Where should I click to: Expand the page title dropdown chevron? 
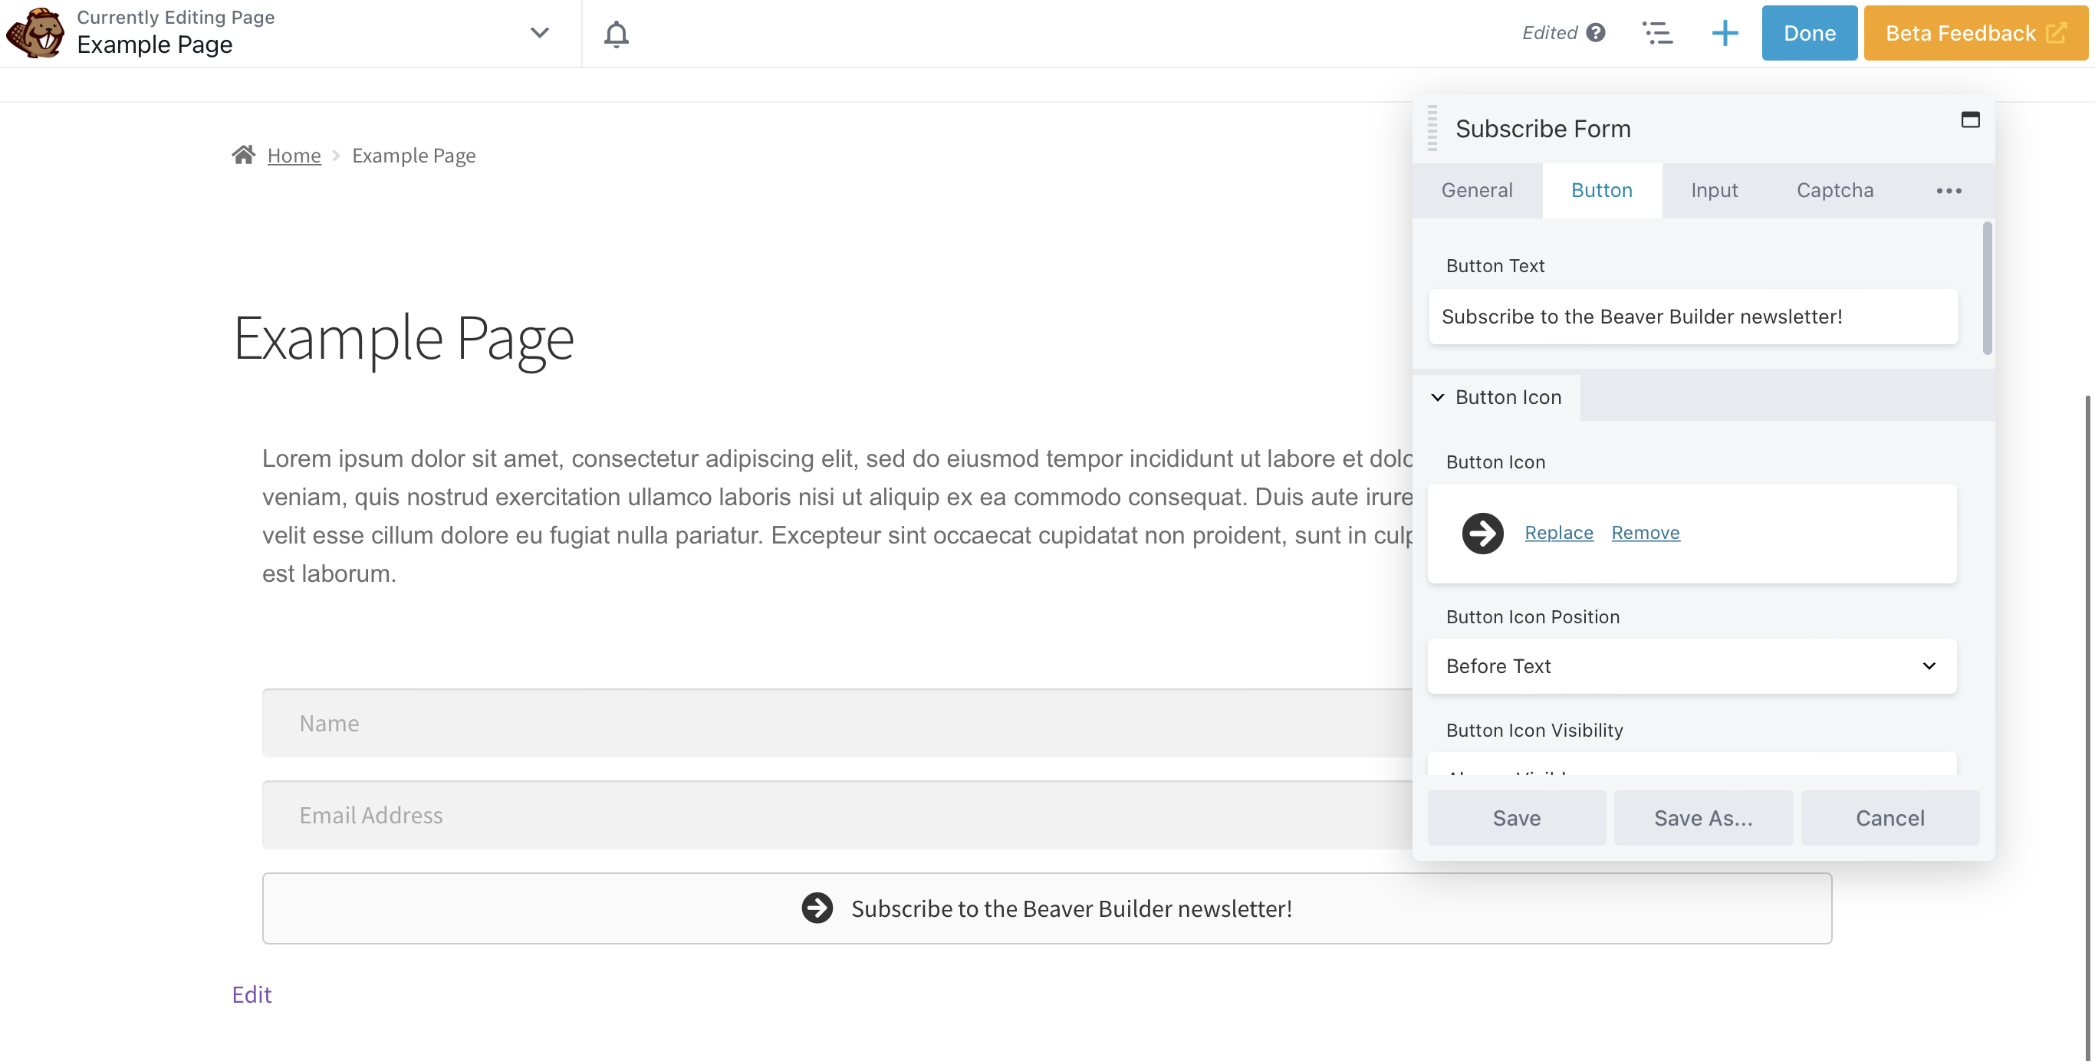pos(539,33)
